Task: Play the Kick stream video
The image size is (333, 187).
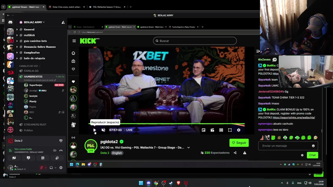Action: coord(94,130)
